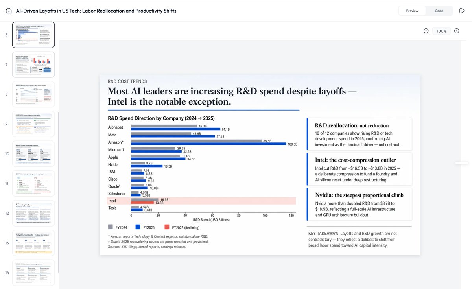Click the right-edge panel handle
Image resolution: width=472 pixels, height=295 pixels.
tap(462, 163)
